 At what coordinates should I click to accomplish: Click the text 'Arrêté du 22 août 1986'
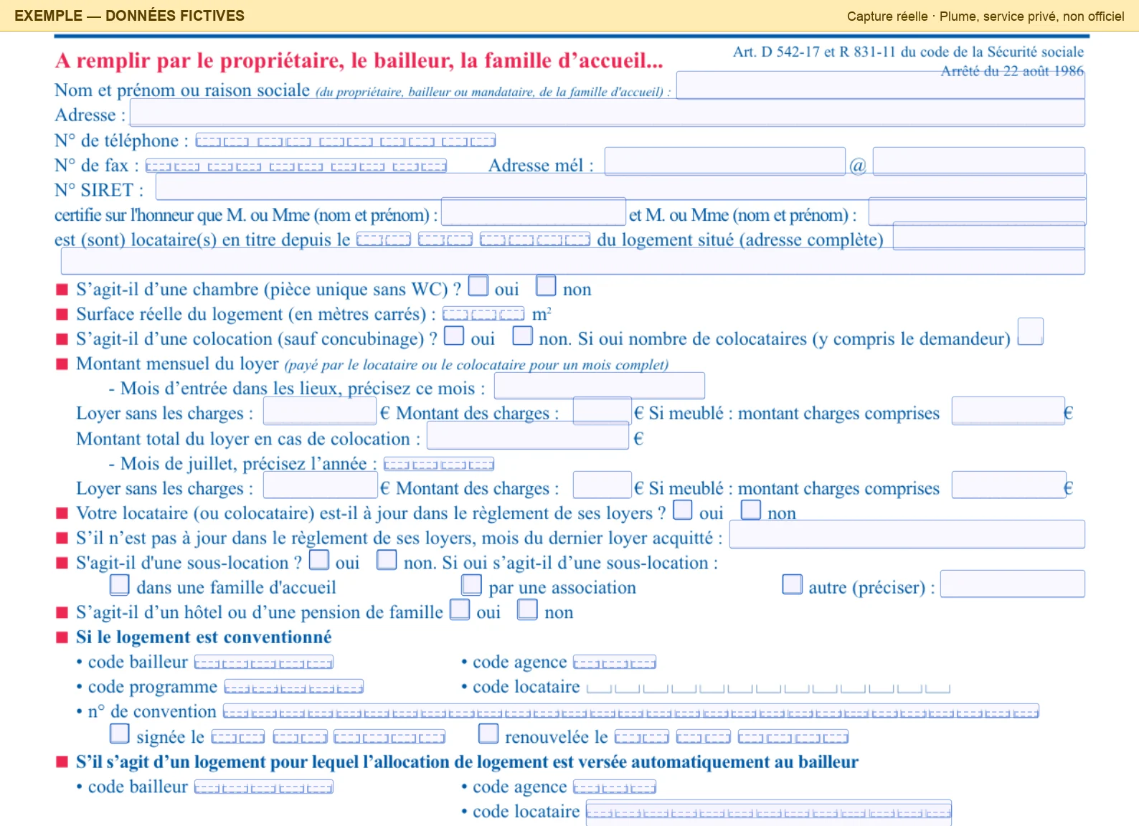tap(1012, 71)
